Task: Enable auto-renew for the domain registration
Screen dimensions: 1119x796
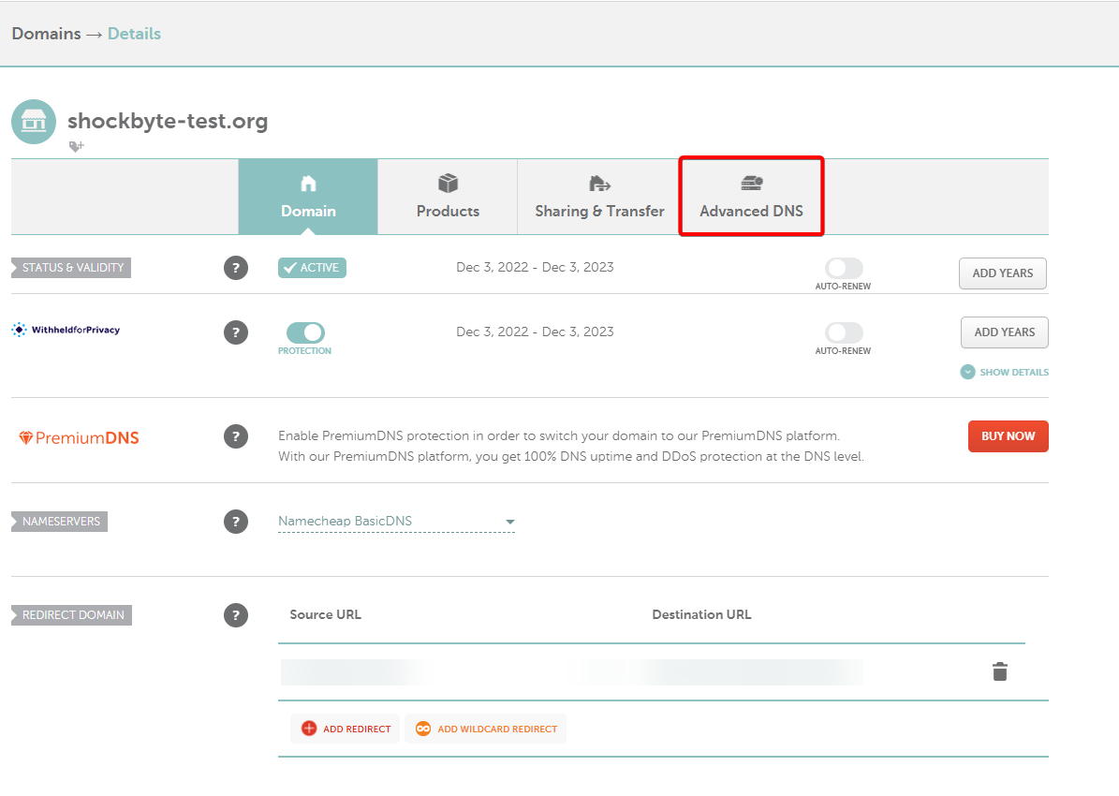Action: [842, 267]
